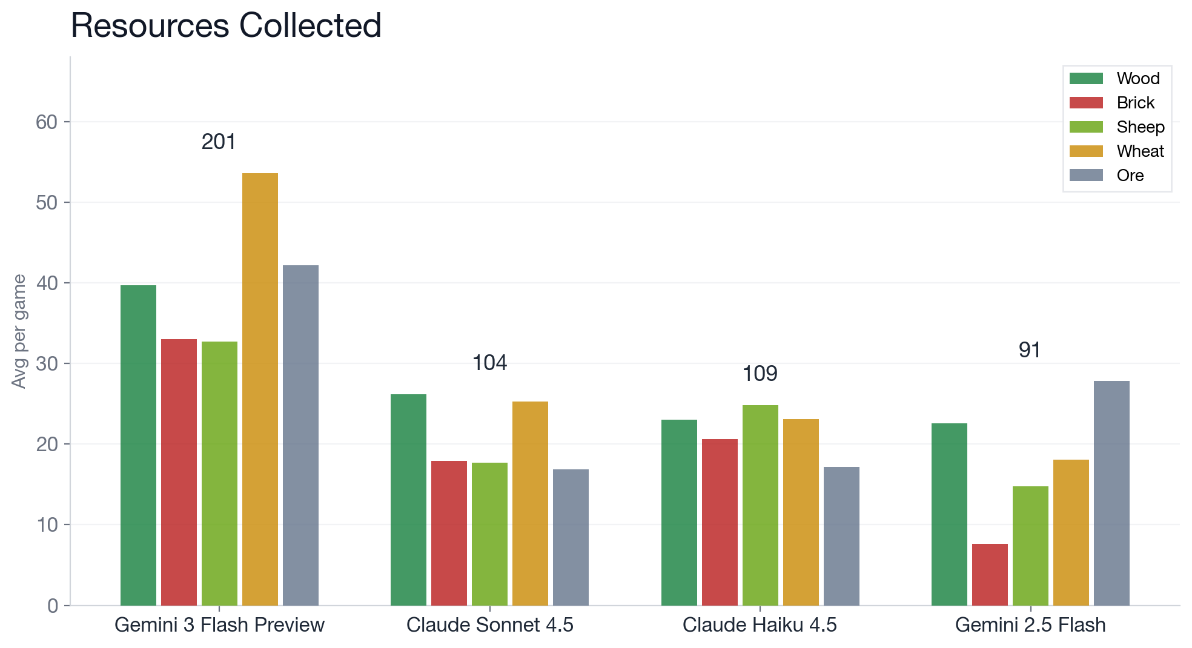Screen dimensions: 1192x648
Task: Click the Ore bar for Claude Sonnet 4.5
Action: (x=571, y=537)
